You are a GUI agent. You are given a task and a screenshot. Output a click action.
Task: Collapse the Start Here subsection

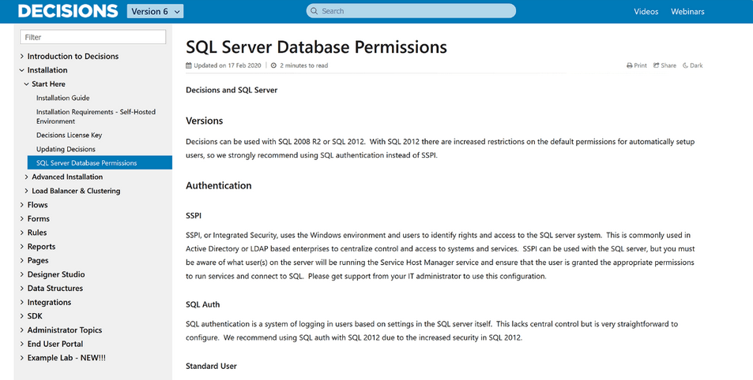tap(26, 84)
